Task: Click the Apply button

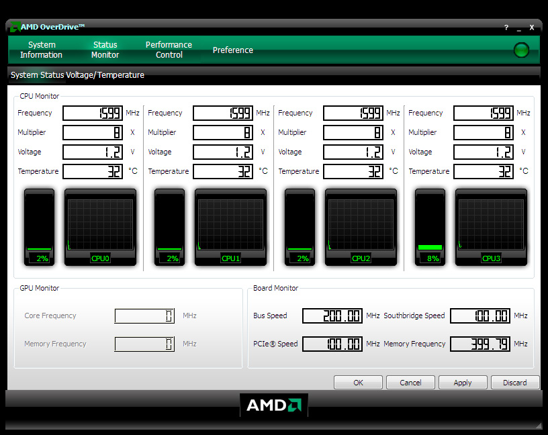Action: point(463,383)
